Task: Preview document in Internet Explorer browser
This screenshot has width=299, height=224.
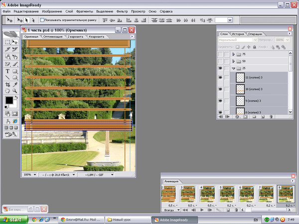Action: coord(14,121)
